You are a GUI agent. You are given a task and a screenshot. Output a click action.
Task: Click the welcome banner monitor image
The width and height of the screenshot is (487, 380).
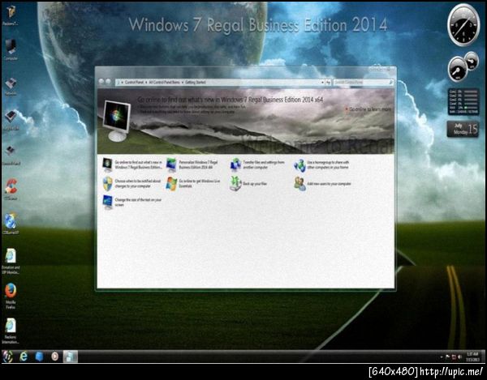tap(116, 120)
